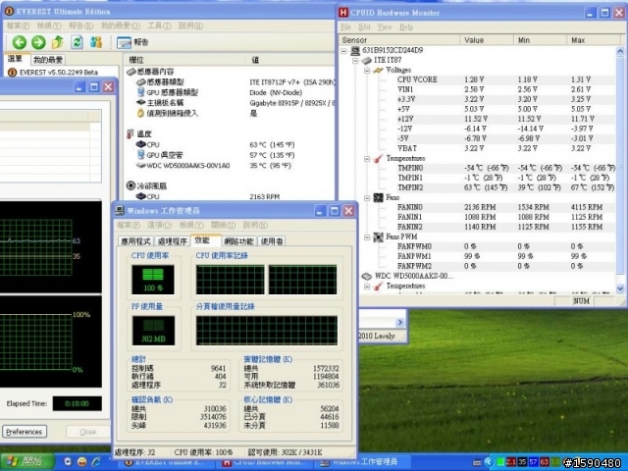Open the EVEREST 檔案 (File) menu

[18, 26]
